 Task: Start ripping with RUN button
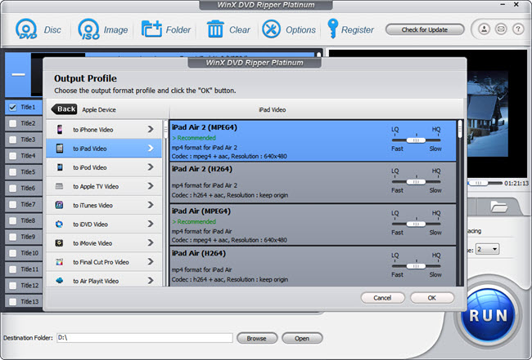click(x=489, y=315)
